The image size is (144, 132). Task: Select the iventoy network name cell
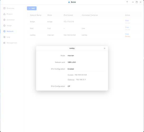point(33,35)
